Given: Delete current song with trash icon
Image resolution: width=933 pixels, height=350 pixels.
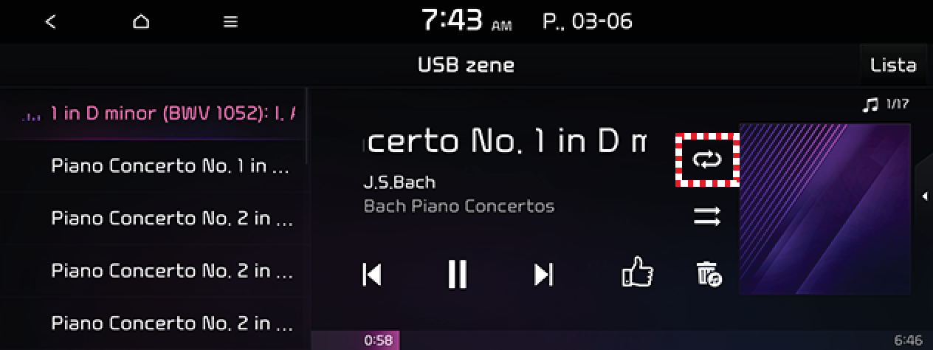Looking at the screenshot, I should pyautogui.click(x=709, y=274).
